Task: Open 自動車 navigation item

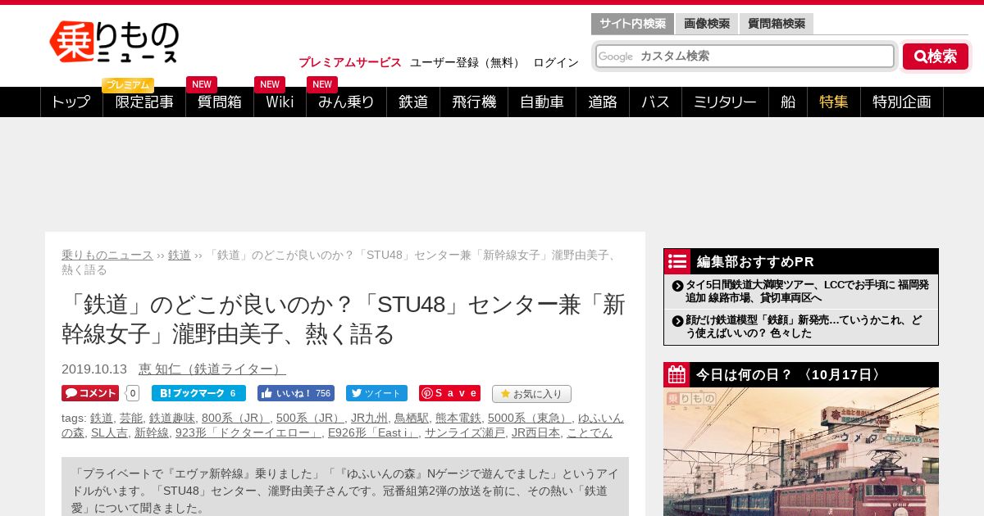Action: click(x=542, y=102)
